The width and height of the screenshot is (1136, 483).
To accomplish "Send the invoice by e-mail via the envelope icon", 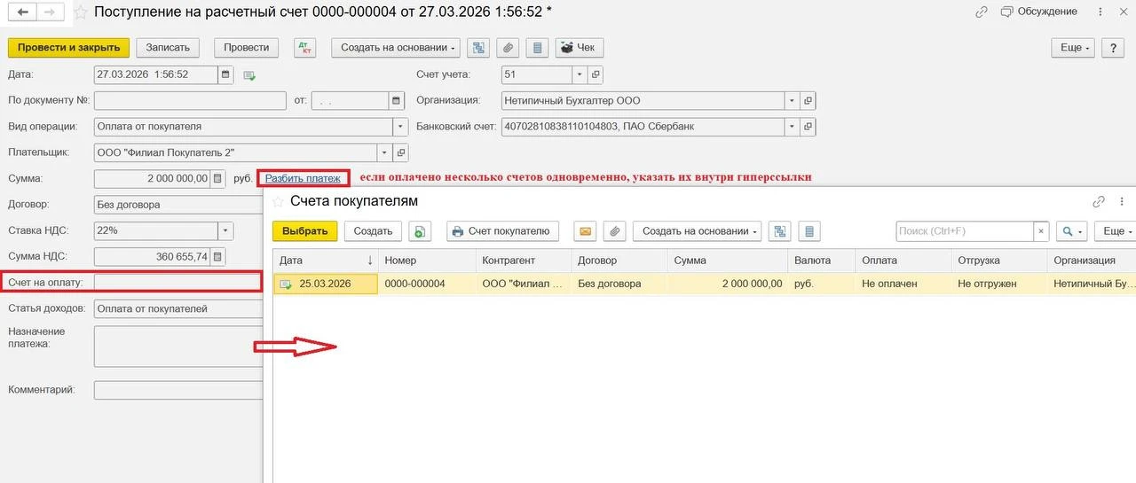I will (x=585, y=231).
